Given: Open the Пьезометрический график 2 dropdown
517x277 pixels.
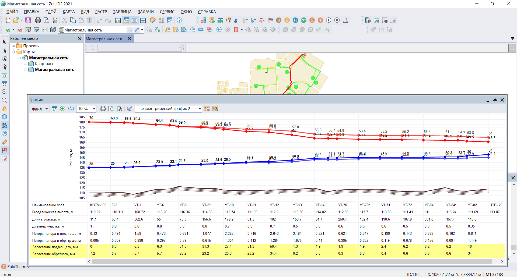Looking at the screenshot, I should (200, 109).
